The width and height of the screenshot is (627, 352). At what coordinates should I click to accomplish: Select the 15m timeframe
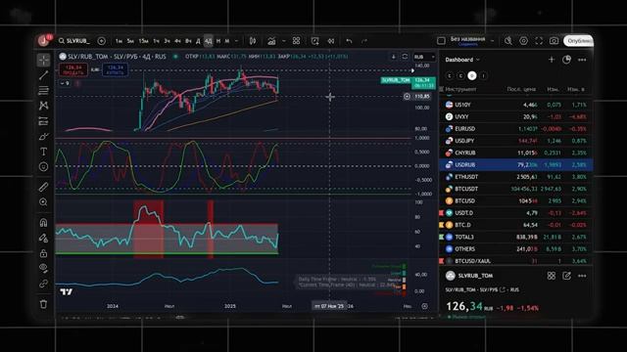coord(144,41)
